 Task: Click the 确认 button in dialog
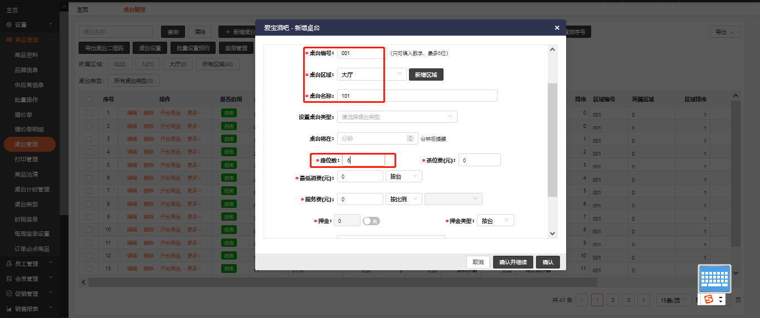(548, 262)
